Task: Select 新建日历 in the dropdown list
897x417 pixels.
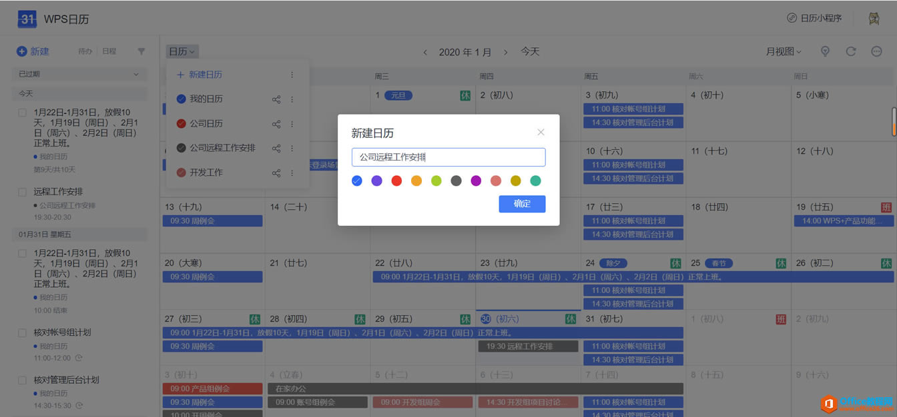Action: coord(199,75)
